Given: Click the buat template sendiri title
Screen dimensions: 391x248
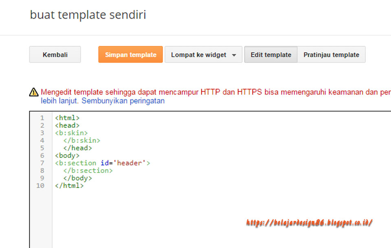Looking at the screenshot, I should (88, 15).
